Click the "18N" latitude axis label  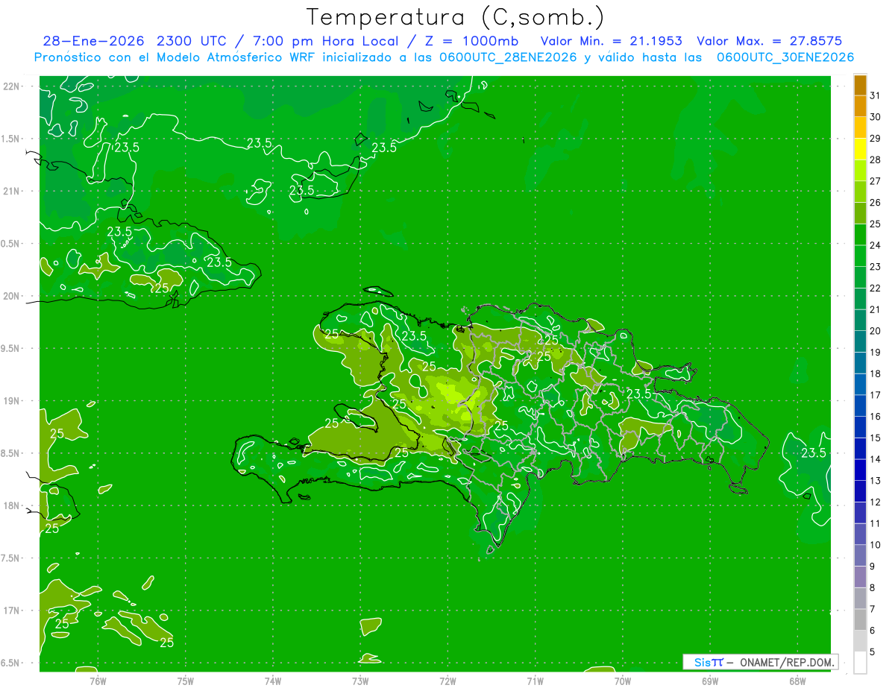click(12, 505)
